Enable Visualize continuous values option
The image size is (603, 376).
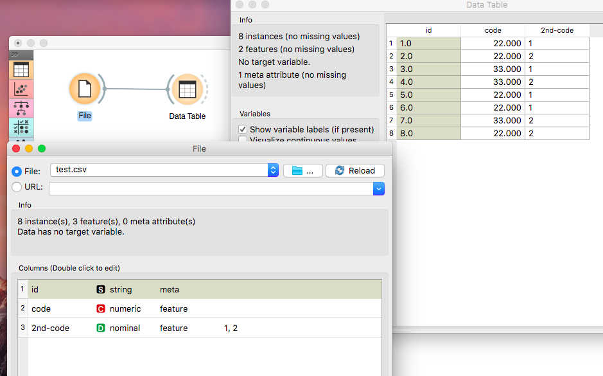point(243,139)
